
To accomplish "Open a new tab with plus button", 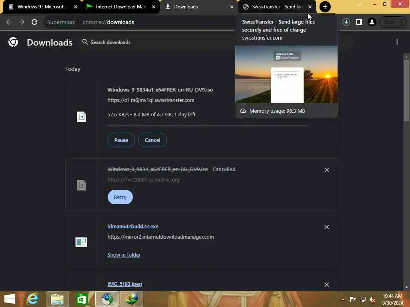I will (x=325, y=7).
